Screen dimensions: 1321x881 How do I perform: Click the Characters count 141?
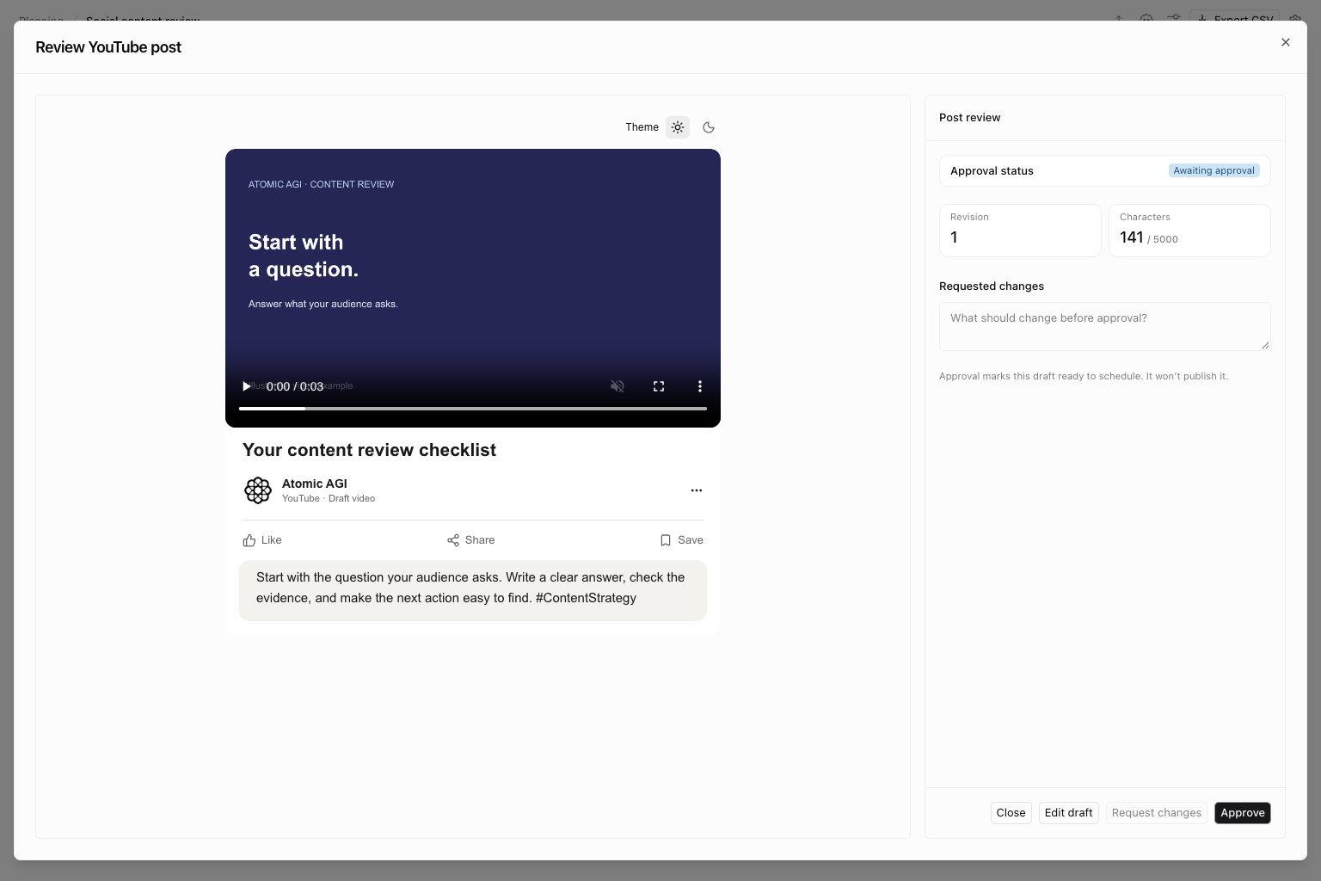[1132, 237]
